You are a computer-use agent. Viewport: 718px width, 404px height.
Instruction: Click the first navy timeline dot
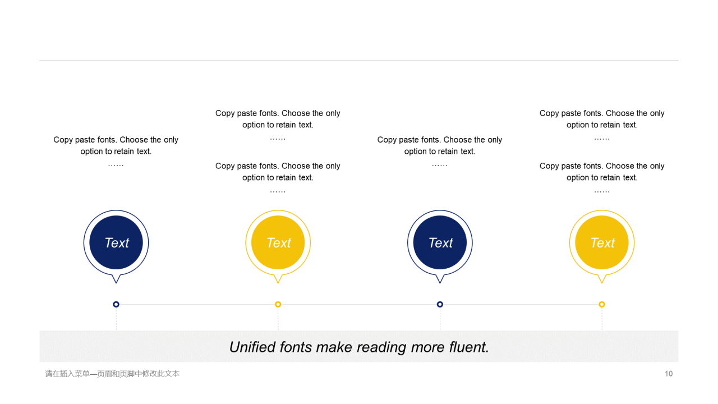coord(116,304)
